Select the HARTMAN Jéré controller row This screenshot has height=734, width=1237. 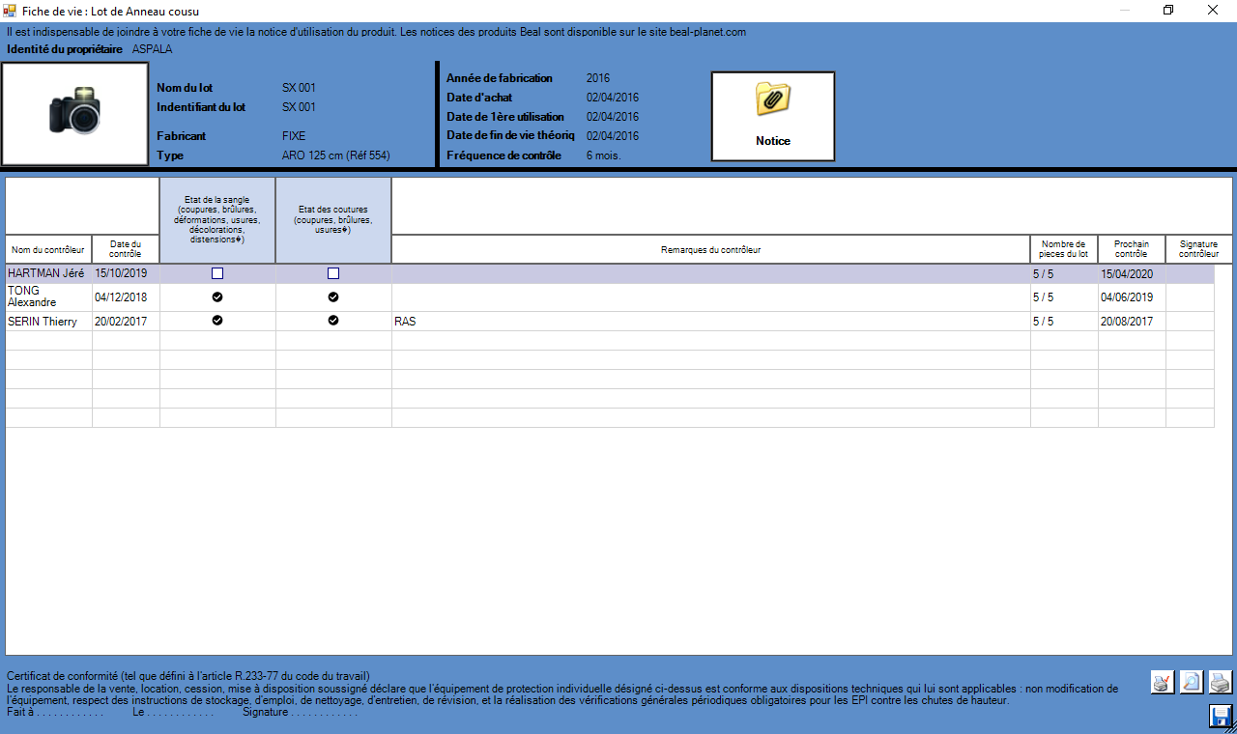pyautogui.click(x=48, y=274)
